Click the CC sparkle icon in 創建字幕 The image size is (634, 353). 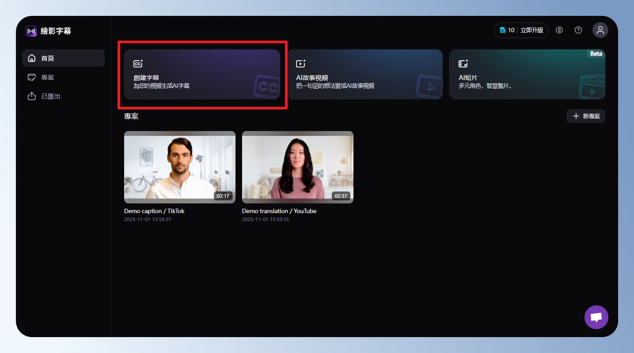click(x=138, y=64)
